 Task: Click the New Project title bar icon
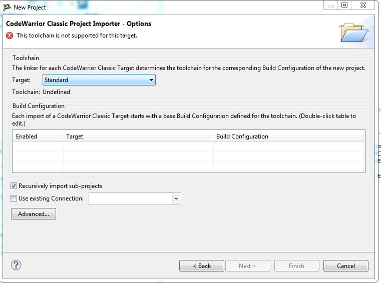click(7, 7)
